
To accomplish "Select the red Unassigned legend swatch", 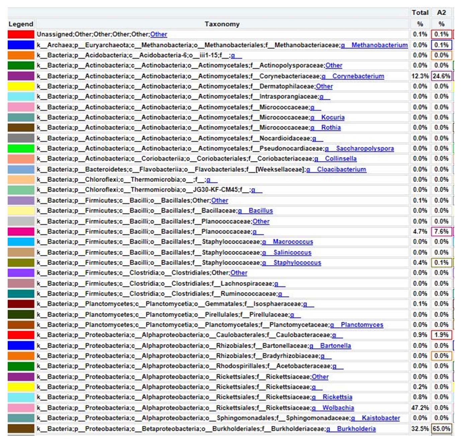I will tap(21, 34).
